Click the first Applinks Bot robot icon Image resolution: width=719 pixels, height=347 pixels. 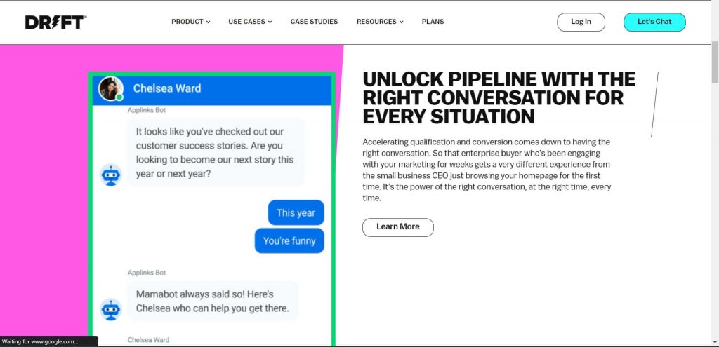(x=110, y=175)
